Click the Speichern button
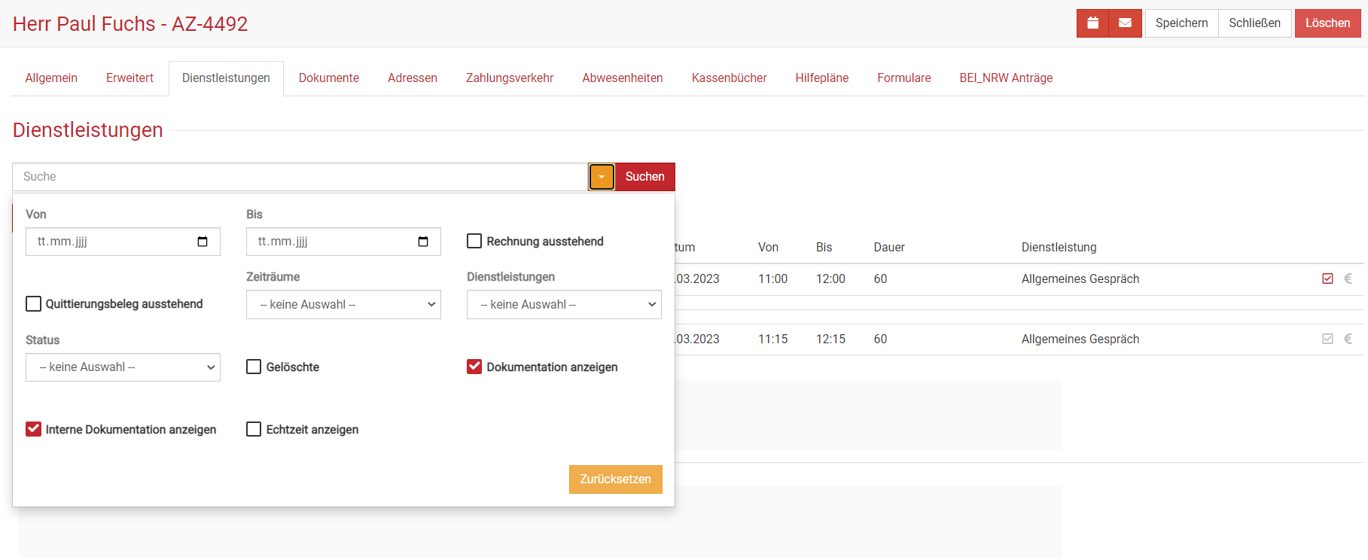 point(1181,23)
